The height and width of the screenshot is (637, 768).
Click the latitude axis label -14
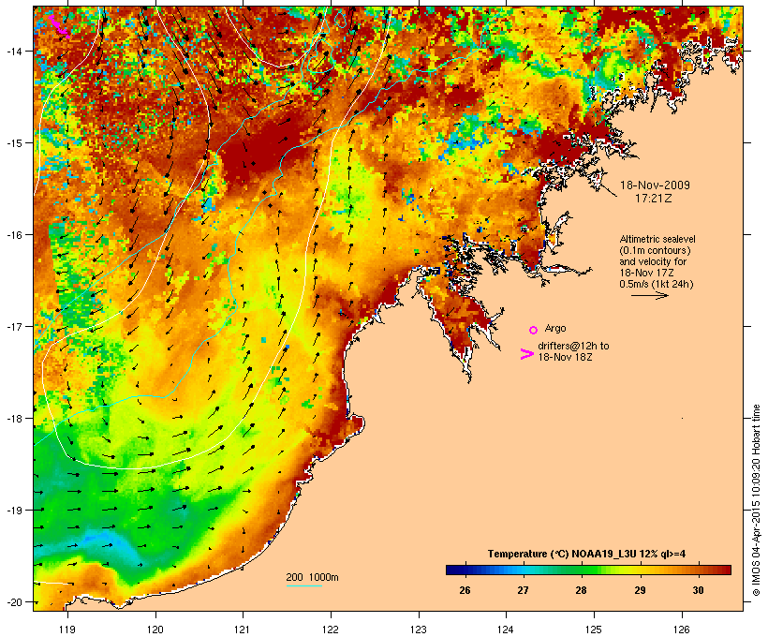15,51
